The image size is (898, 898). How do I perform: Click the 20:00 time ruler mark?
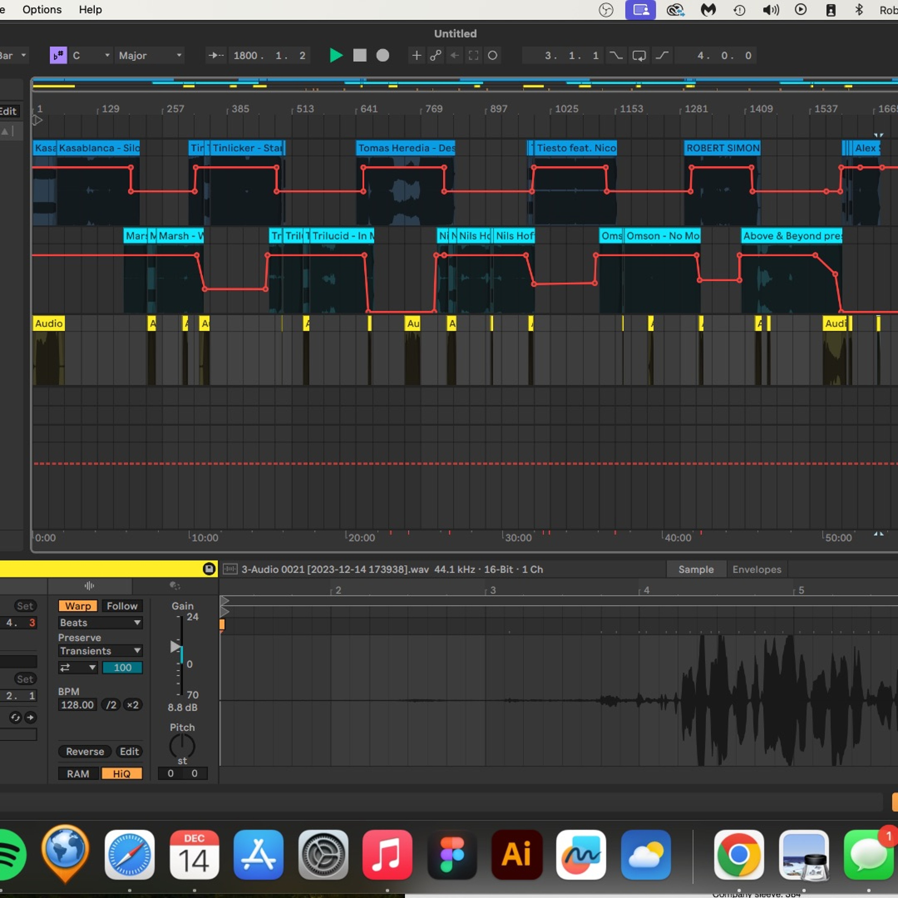[x=361, y=538]
